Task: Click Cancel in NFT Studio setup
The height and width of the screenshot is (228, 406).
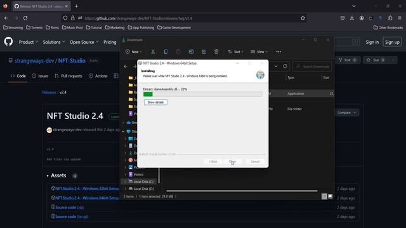Action: [x=255, y=161]
